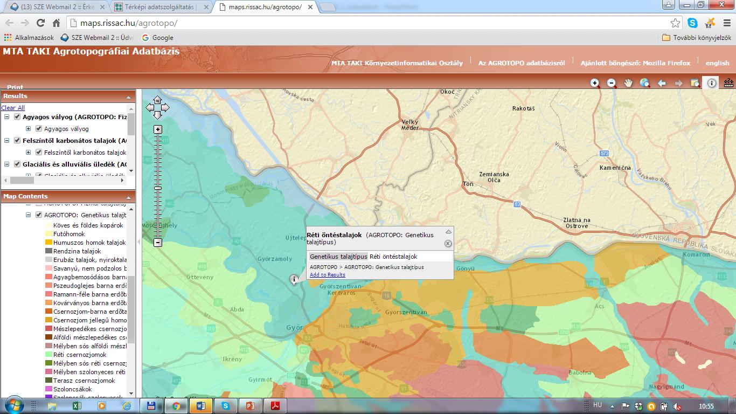Collapse Glaciális és alluviális üledék group

7,164
